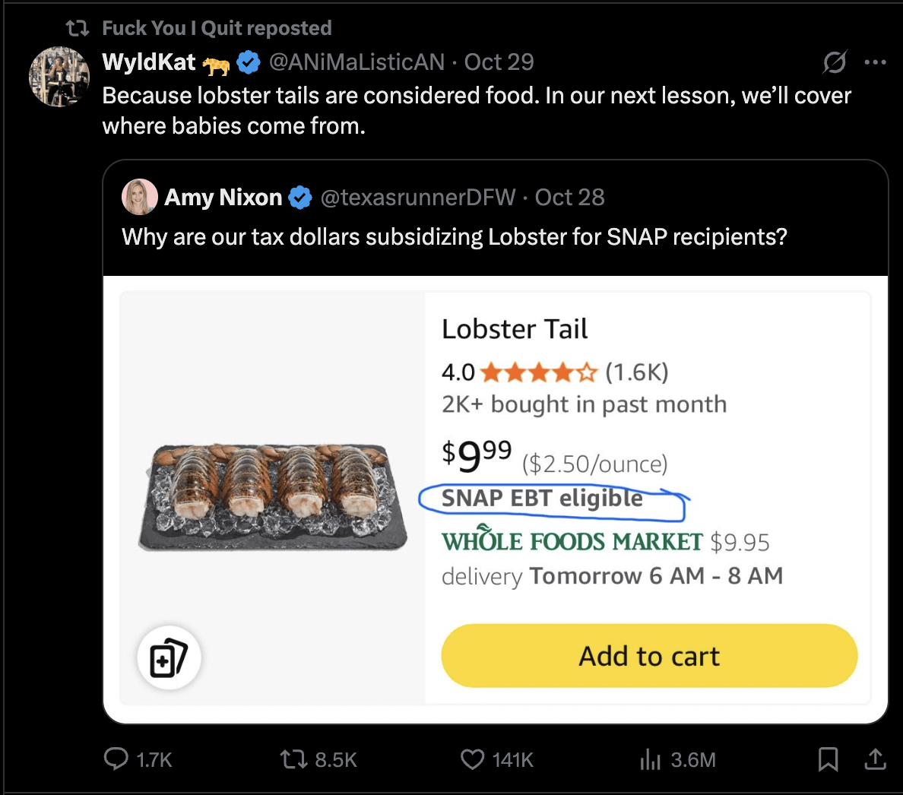Screen dimensions: 903x795
Task: Click the @ANiMaListicAN handle
Action: [x=356, y=62]
